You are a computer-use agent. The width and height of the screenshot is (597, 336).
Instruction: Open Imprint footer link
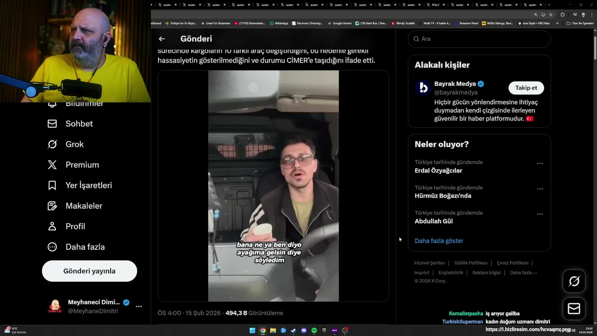tap(422, 273)
